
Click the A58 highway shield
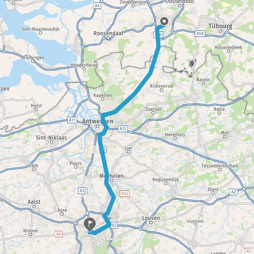[200, 33]
